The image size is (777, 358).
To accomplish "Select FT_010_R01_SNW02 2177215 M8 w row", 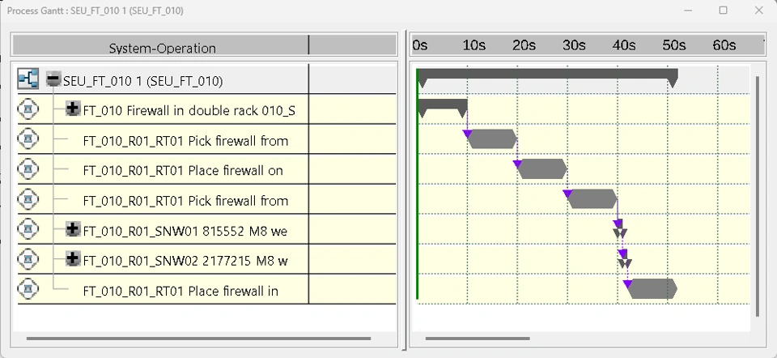I will click(185, 261).
